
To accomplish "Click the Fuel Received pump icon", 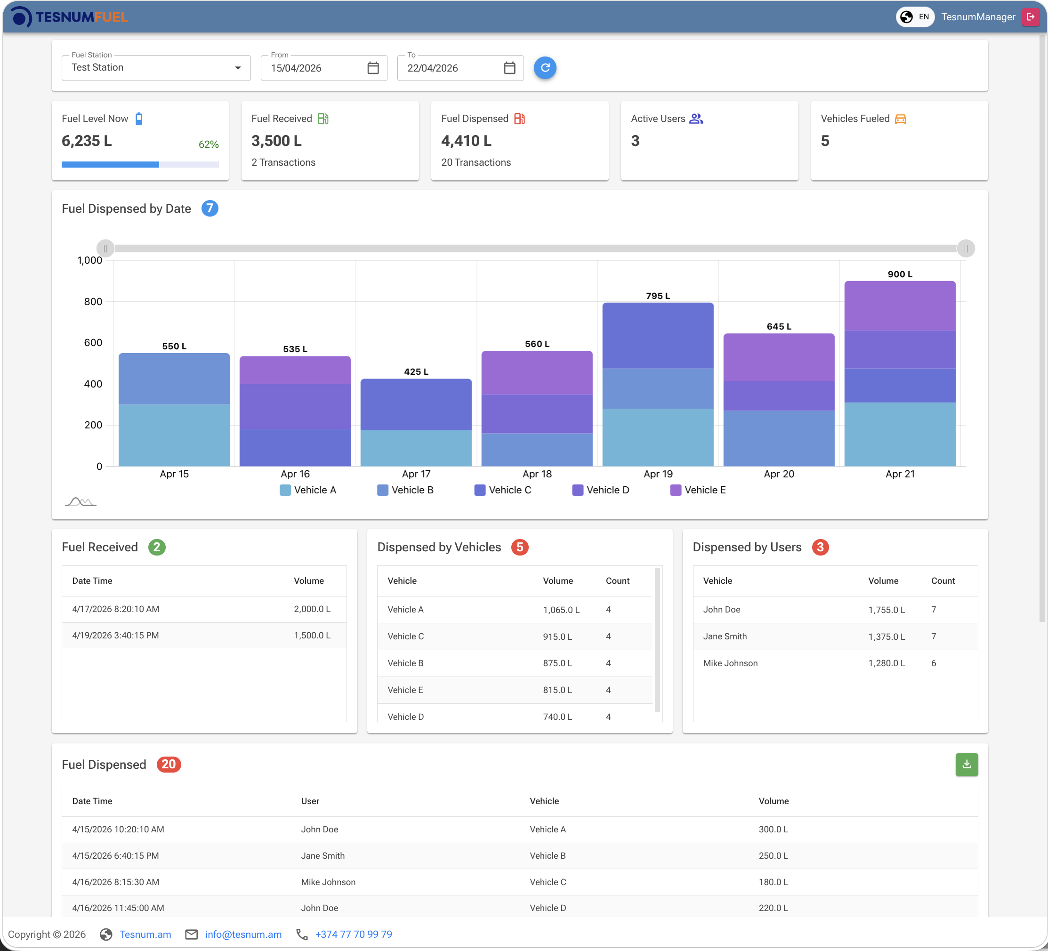I will (x=323, y=119).
